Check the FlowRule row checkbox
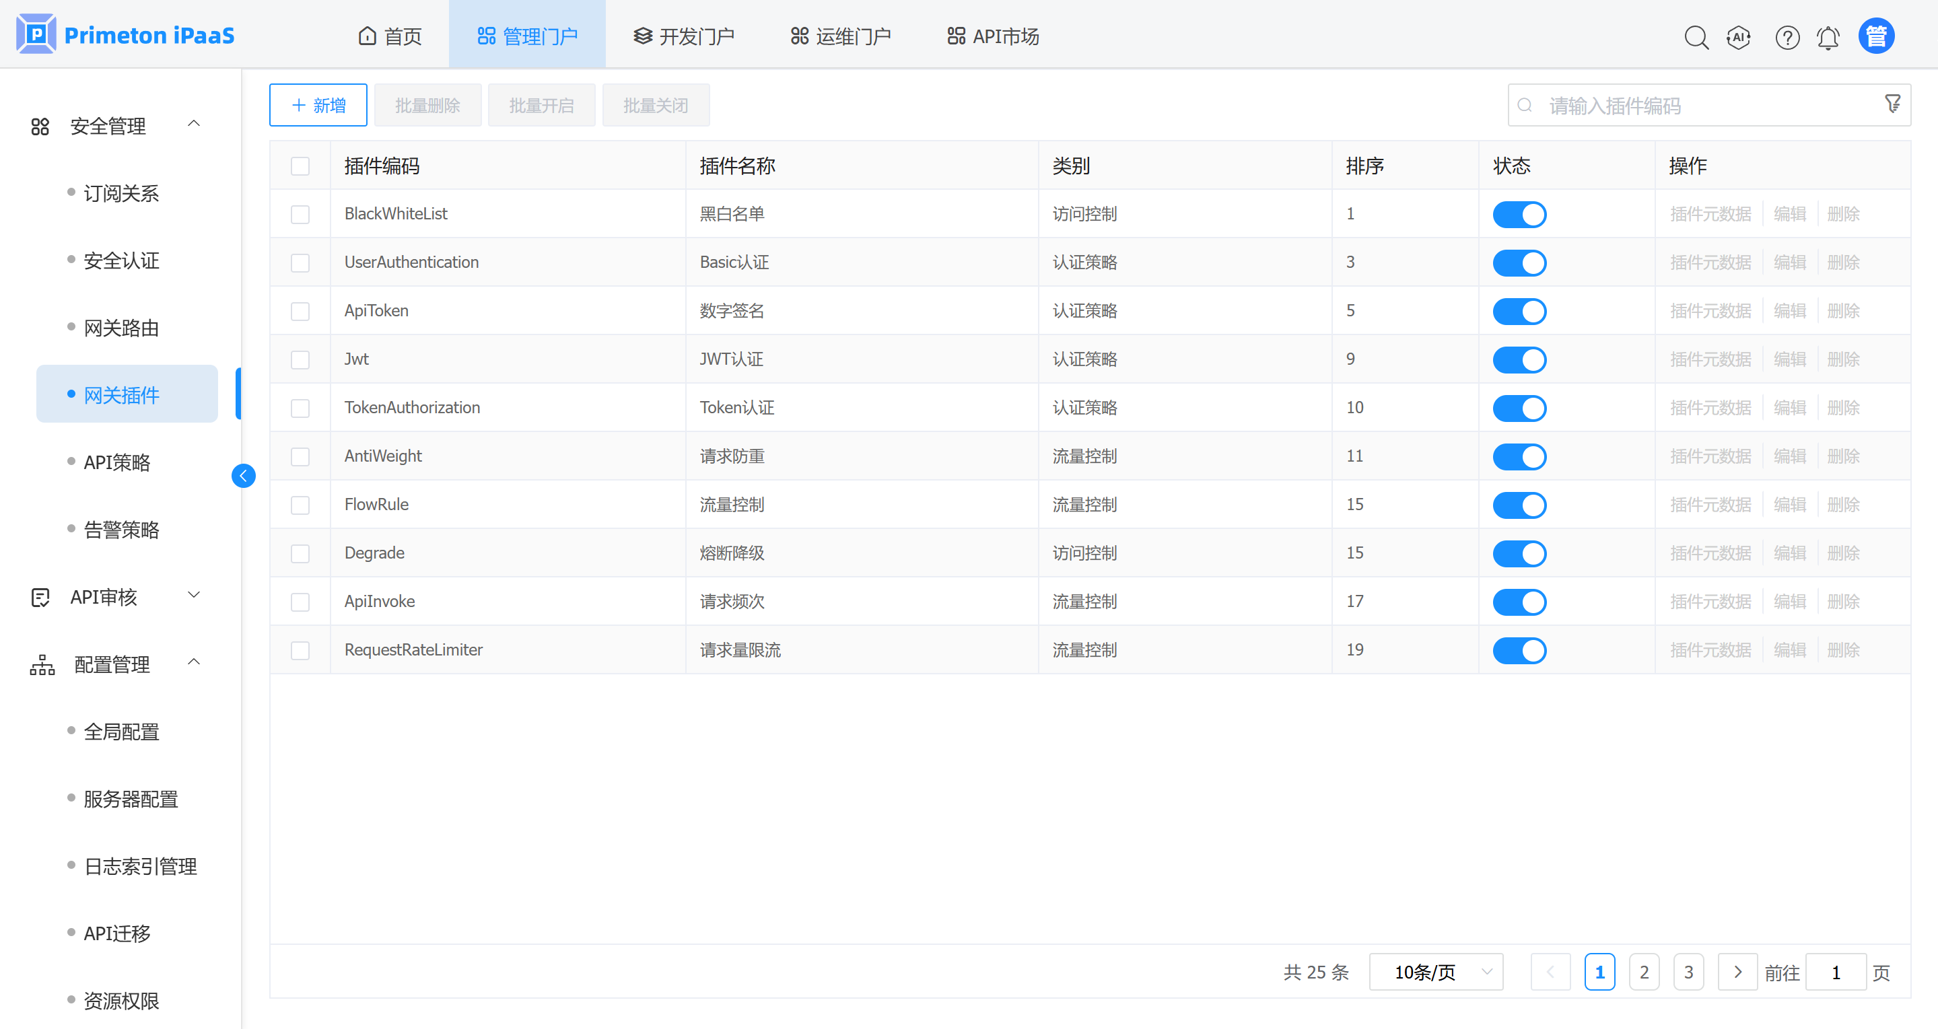 point(300,505)
